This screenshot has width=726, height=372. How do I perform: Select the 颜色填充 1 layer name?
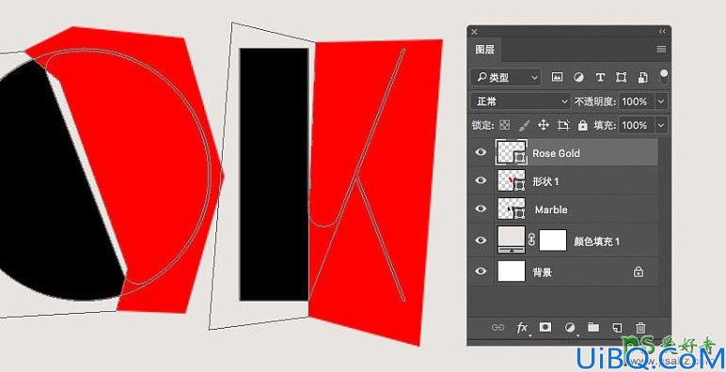[x=596, y=241]
